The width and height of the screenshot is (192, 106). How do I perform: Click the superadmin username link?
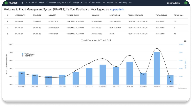117,9
